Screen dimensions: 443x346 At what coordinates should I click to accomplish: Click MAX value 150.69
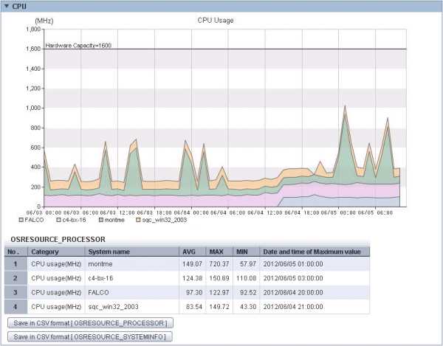coord(219,278)
